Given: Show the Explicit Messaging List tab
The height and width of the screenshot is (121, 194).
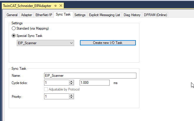Looking at the screenshot, I should tap(104, 15).
